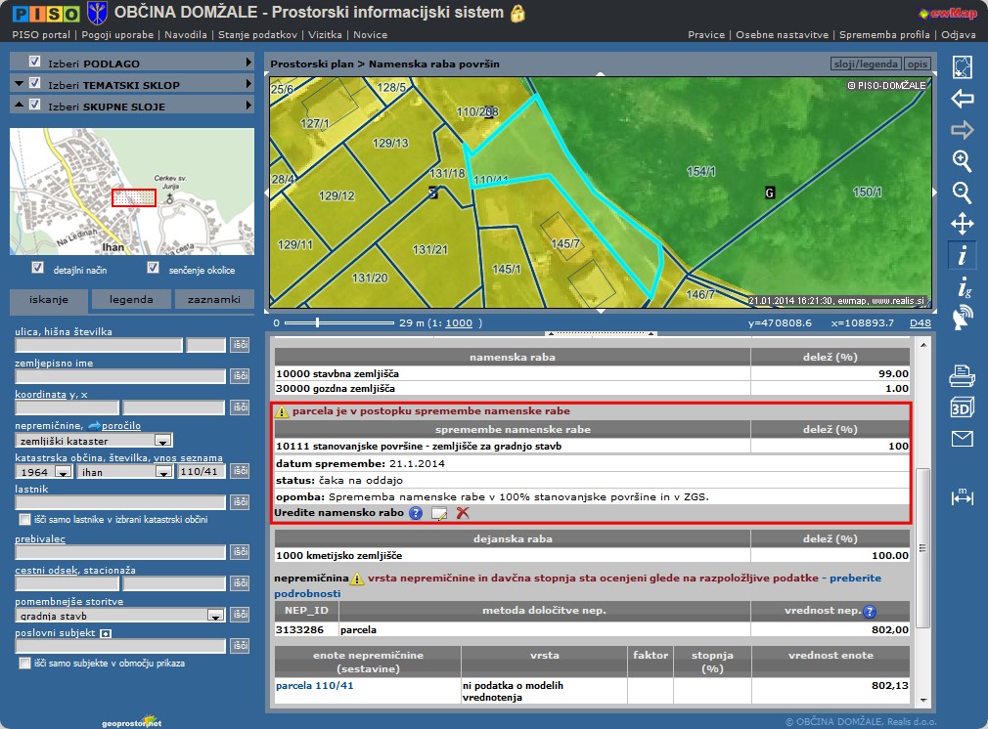Open the 'gradnja stavb' services dropdown

[x=215, y=617]
